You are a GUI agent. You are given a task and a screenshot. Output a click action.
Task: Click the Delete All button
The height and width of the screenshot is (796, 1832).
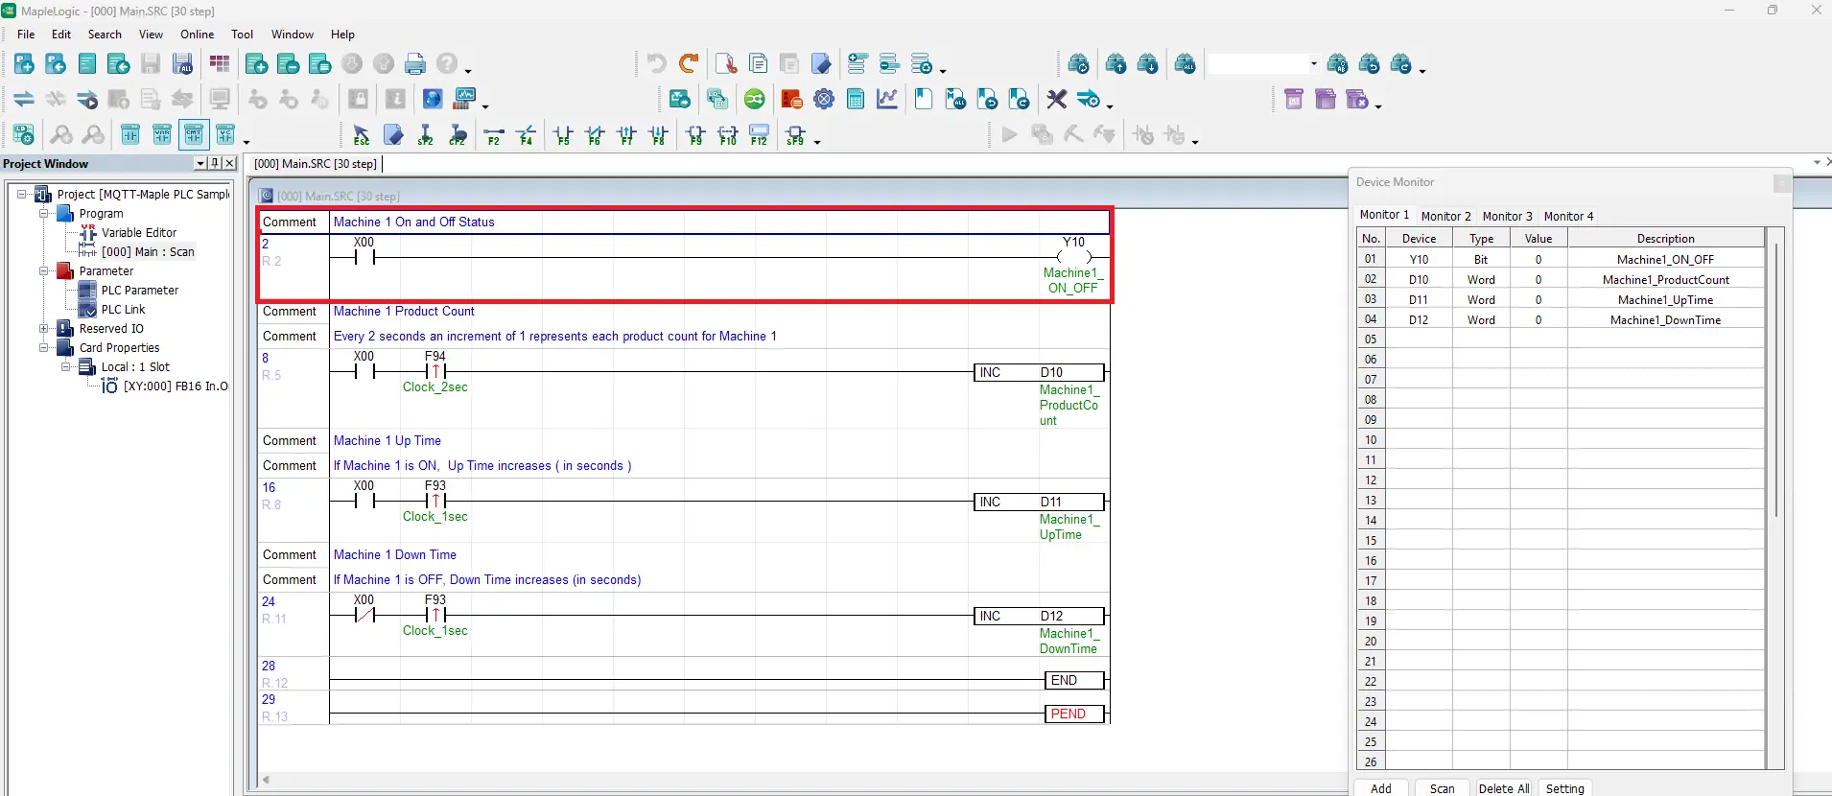(1503, 788)
